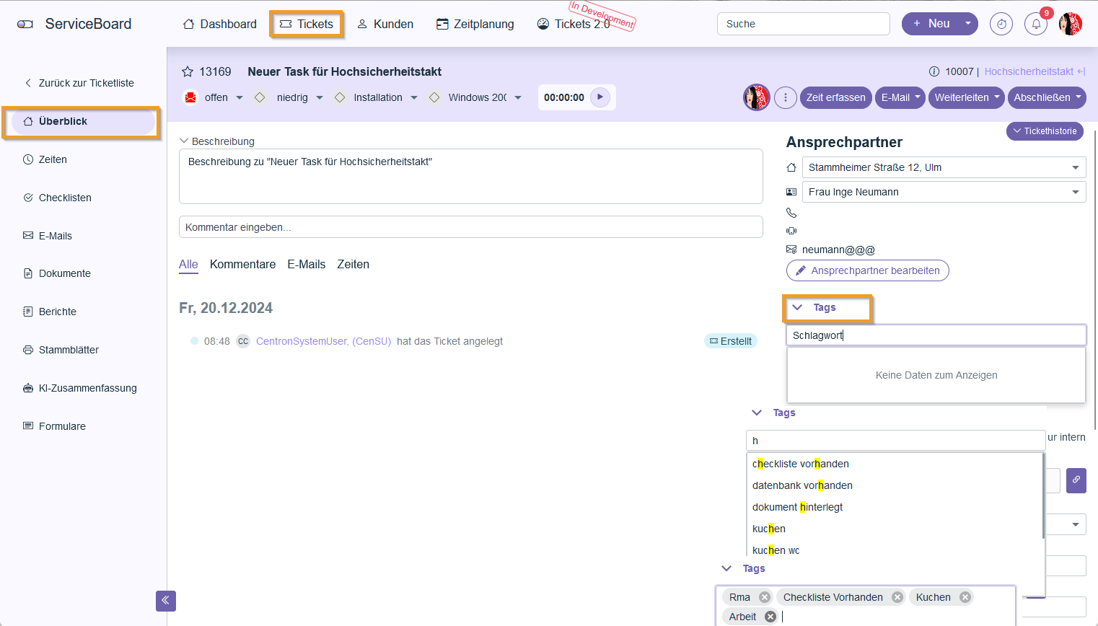Click the purple link icon button
Viewport: 1098px width, 626px height.
coord(1076,480)
